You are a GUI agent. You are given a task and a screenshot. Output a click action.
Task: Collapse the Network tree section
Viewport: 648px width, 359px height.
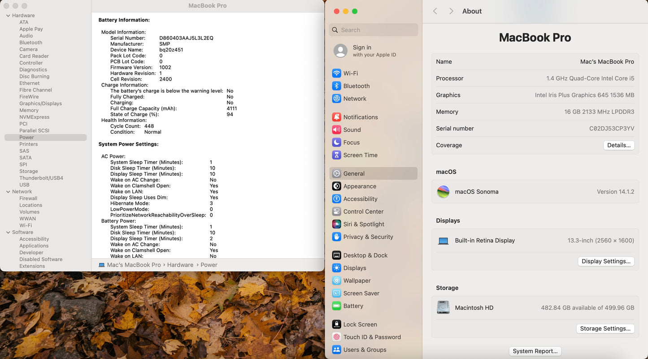pos(8,192)
